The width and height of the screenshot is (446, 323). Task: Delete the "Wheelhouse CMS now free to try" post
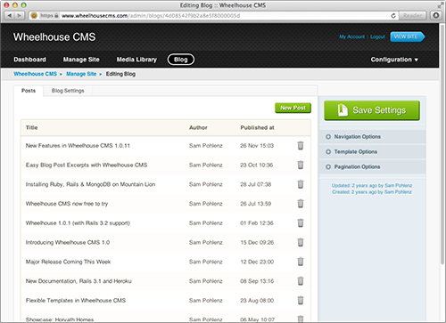(301, 204)
